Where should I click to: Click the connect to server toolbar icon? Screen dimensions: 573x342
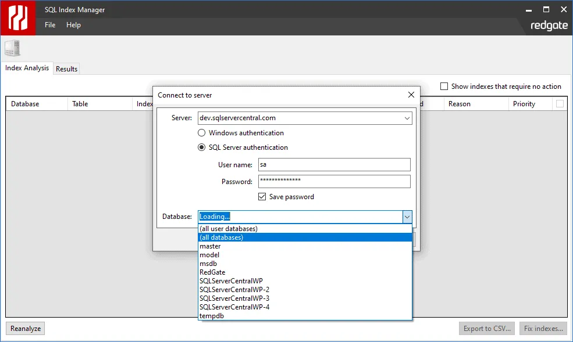click(x=12, y=48)
